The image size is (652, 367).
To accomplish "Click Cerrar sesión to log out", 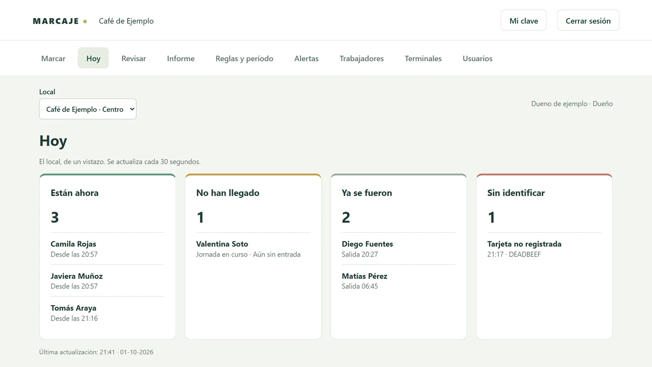I will point(588,20).
